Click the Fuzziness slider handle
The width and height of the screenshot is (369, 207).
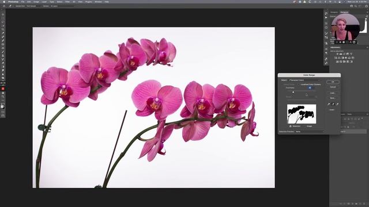coord(293,92)
